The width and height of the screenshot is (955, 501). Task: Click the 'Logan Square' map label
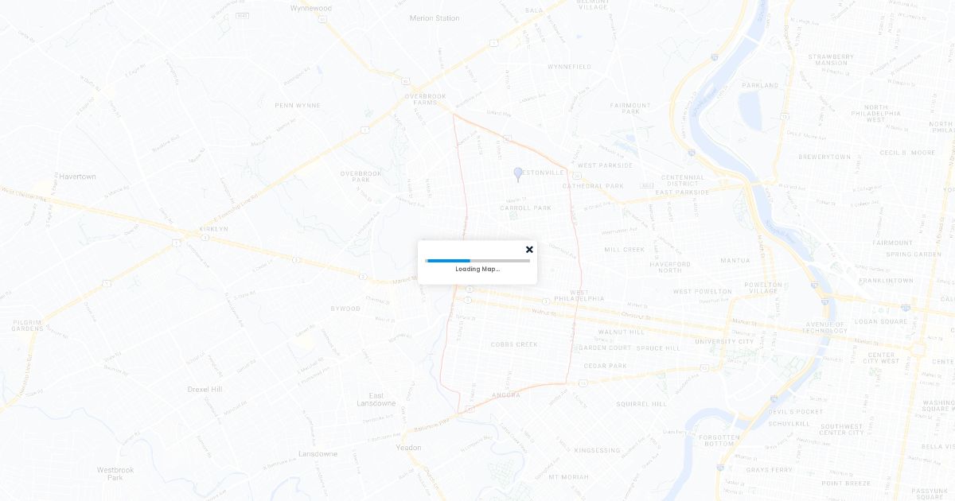(881, 321)
